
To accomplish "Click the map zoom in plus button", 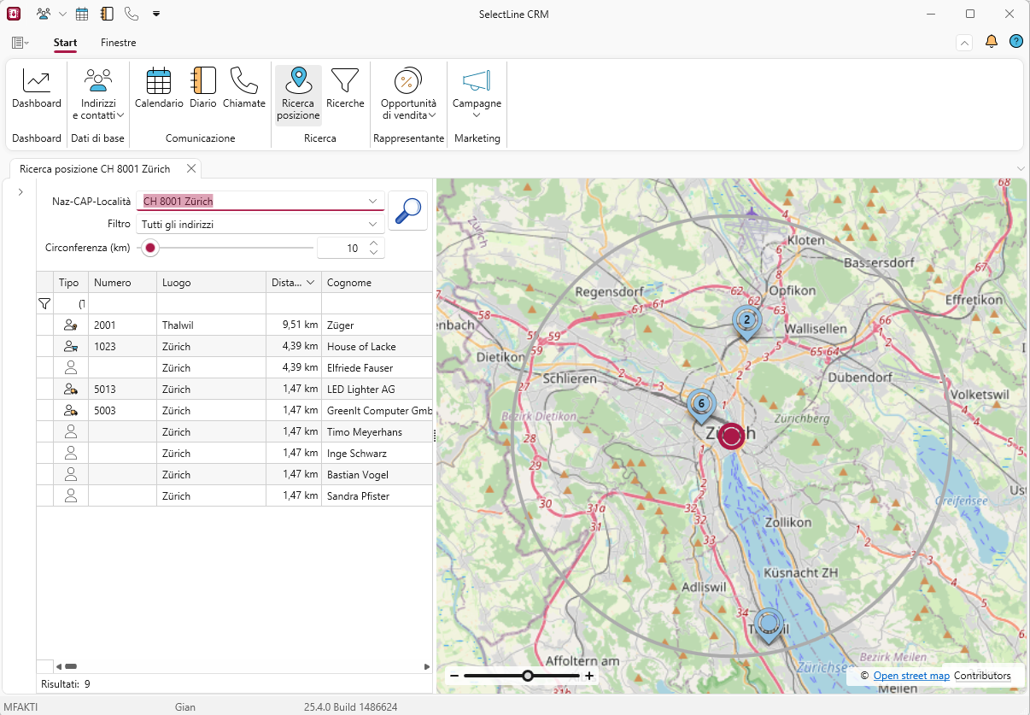I will point(589,676).
